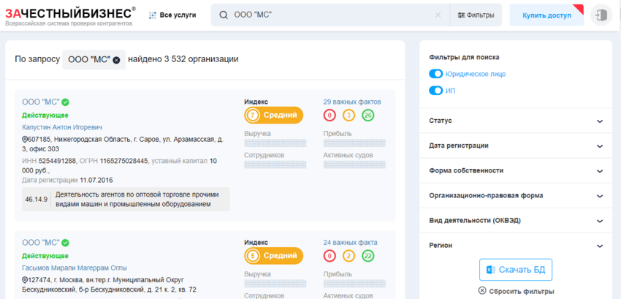Expand the Организационно-правовая форма filter
621x299 pixels.
click(516, 195)
